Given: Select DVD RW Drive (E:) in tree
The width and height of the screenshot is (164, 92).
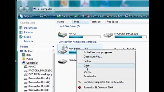Looking at the screenshot, I should coord(40,74).
